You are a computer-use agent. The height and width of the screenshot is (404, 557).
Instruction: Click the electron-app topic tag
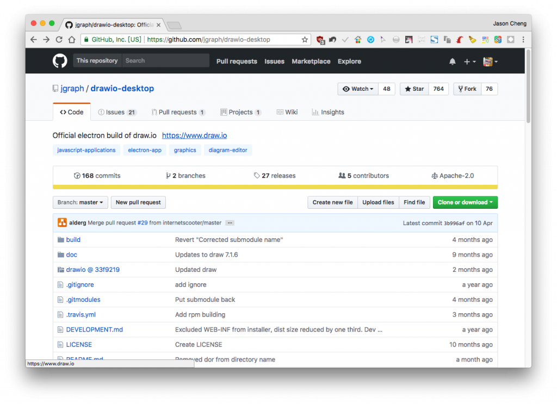(145, 150)
